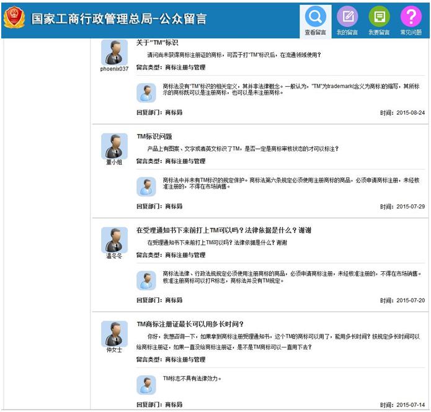431x412 pixels.
Task: Open message 在受理通知书下来前打上TM可以吗
Action: tap(224, 230)
